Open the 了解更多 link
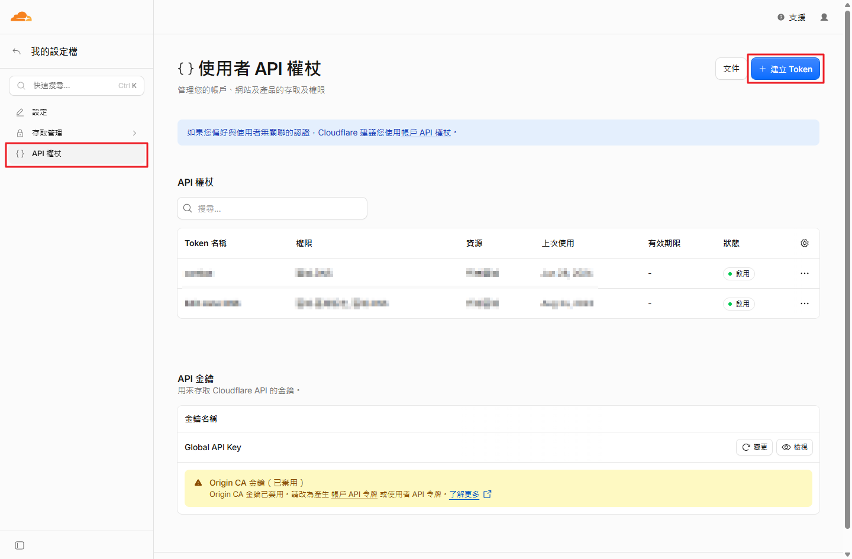Image resolution: width=852 pixels, height=559 pixels. pos(464,495)
